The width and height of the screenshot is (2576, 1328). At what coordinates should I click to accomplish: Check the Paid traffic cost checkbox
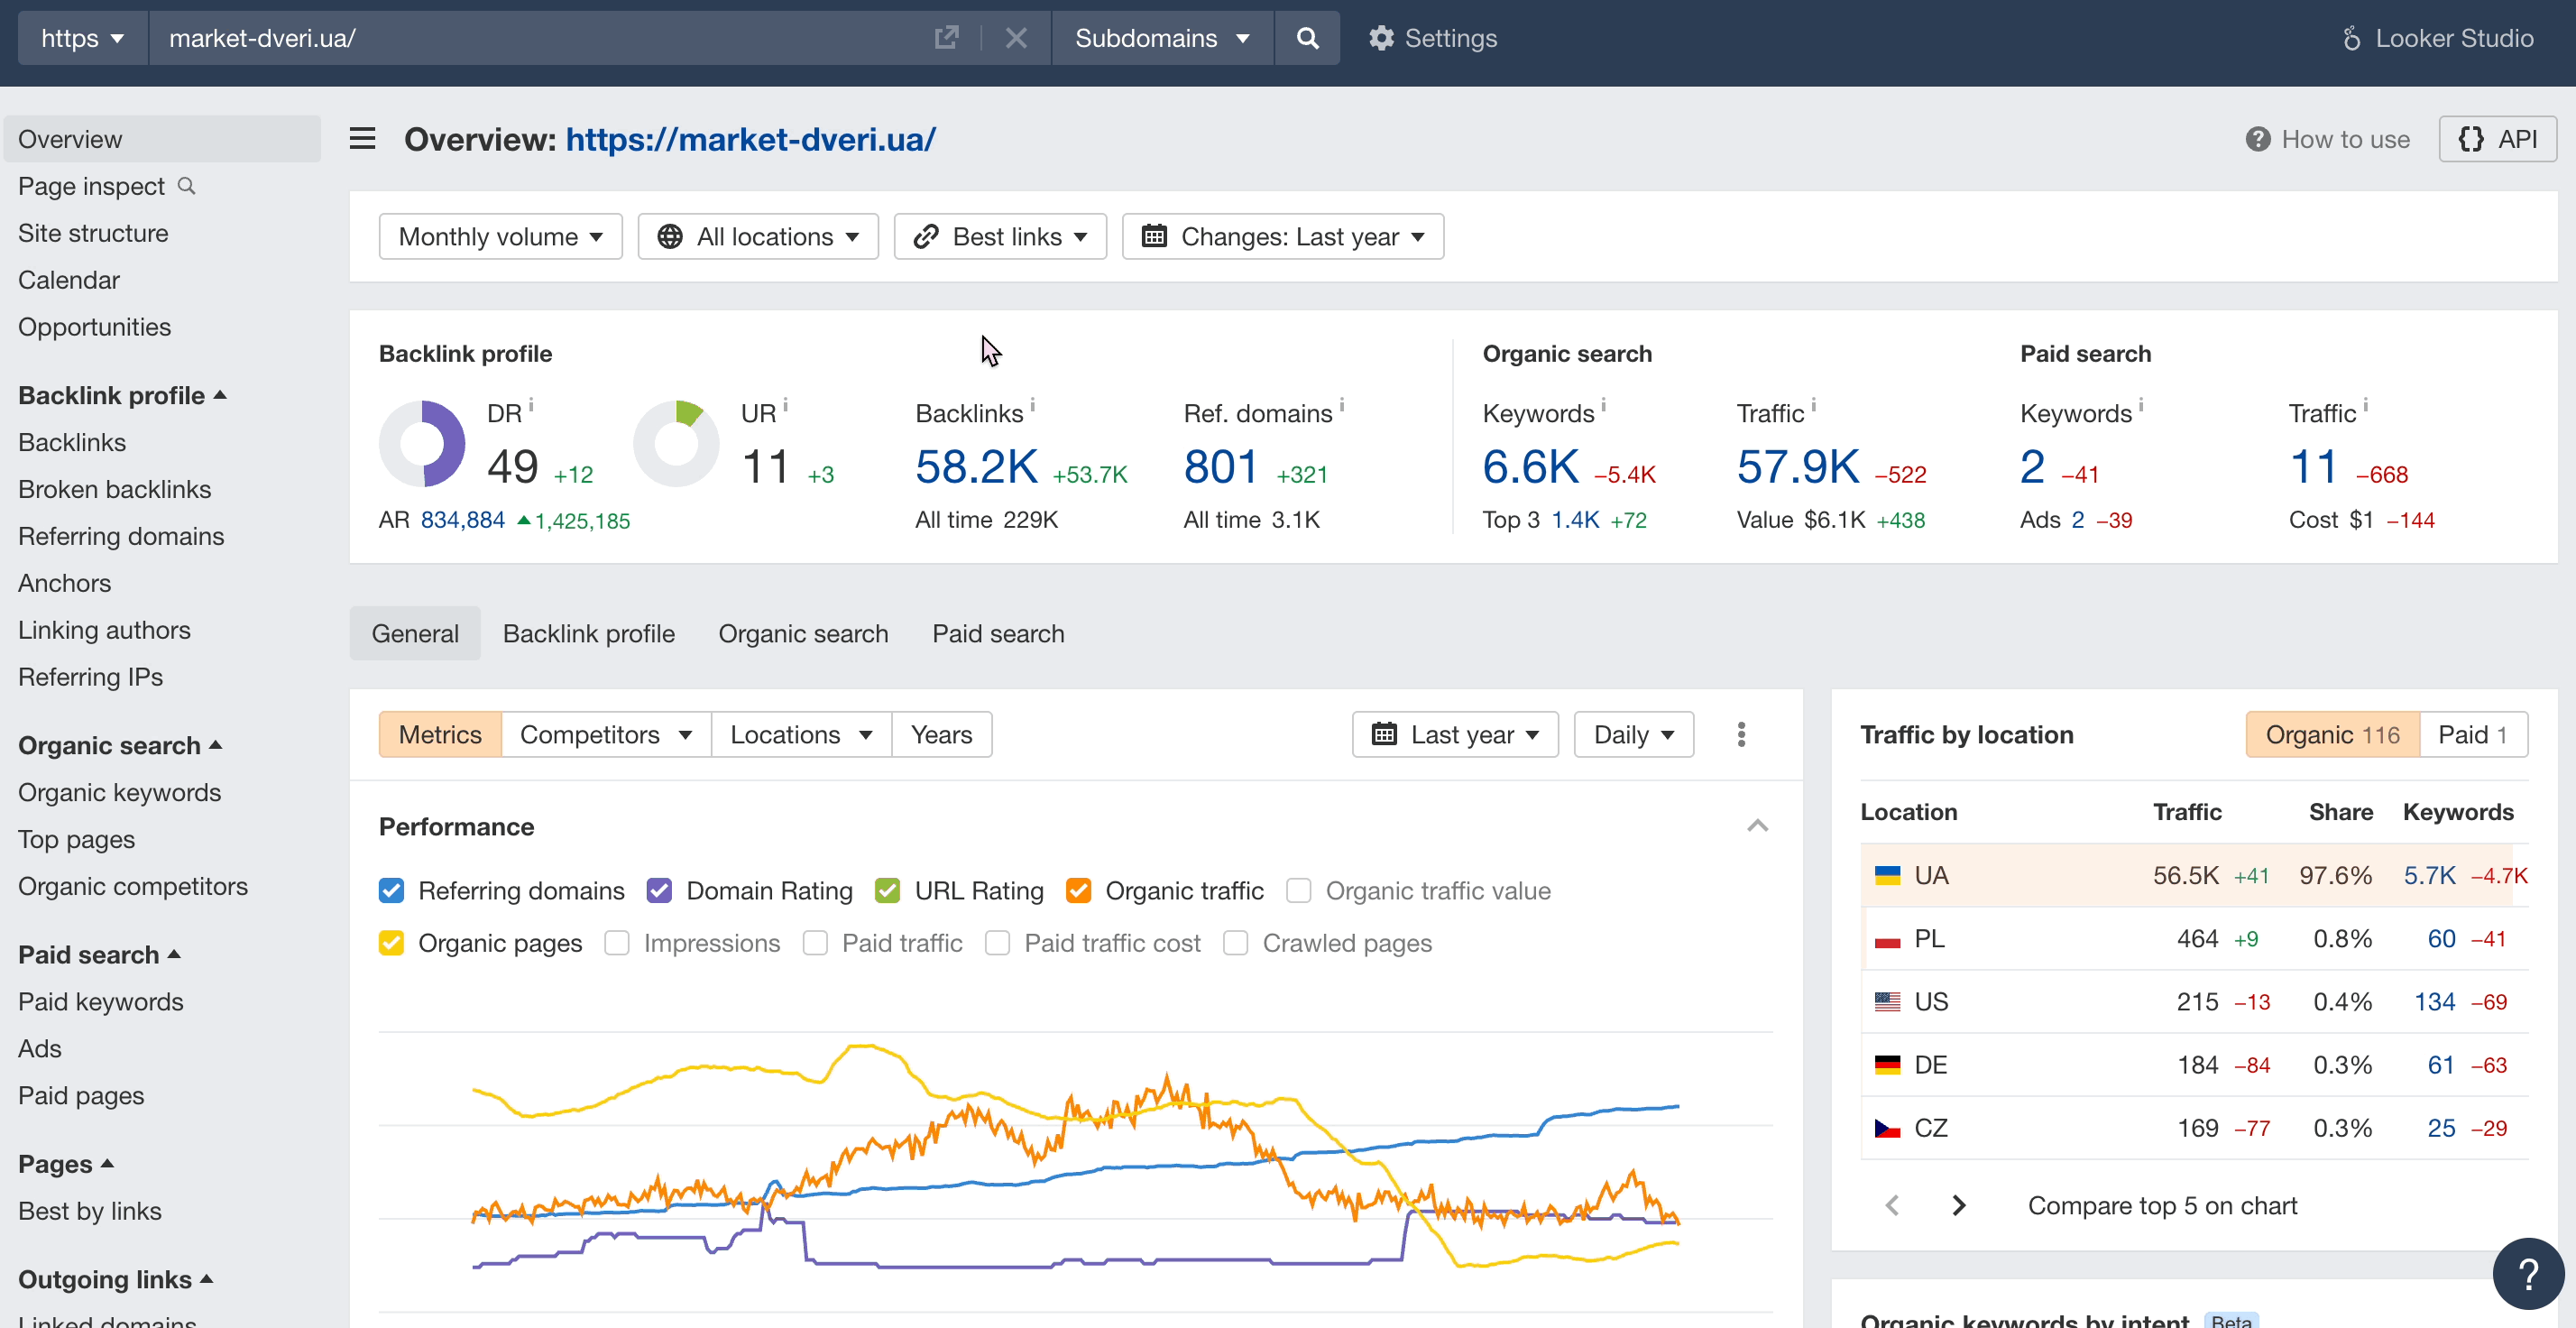click(997, 943)
